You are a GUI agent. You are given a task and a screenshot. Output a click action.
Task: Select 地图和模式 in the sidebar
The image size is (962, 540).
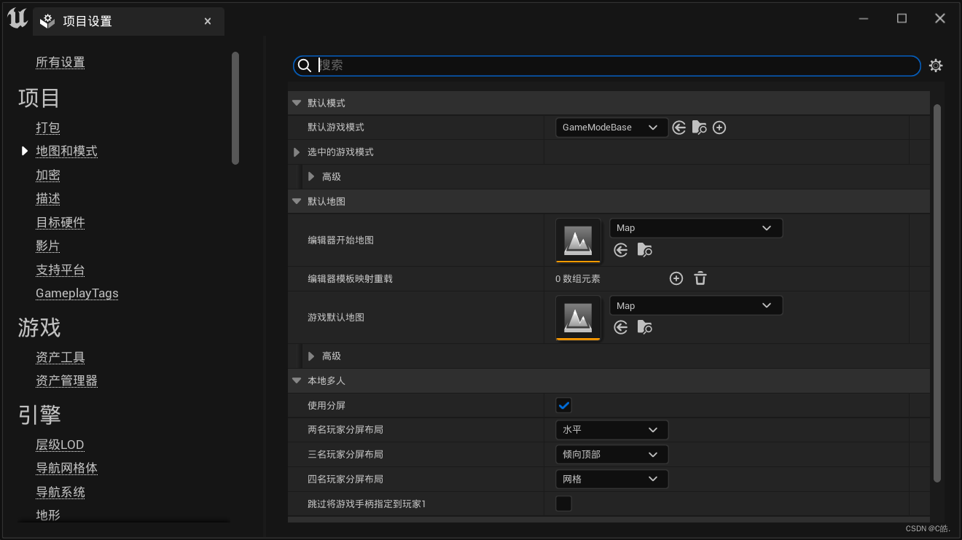(66, 151)
